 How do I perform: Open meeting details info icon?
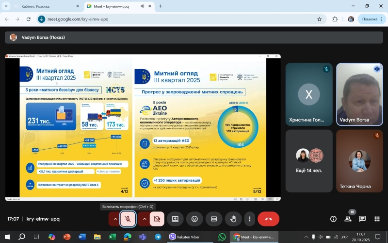pos(333,219)
